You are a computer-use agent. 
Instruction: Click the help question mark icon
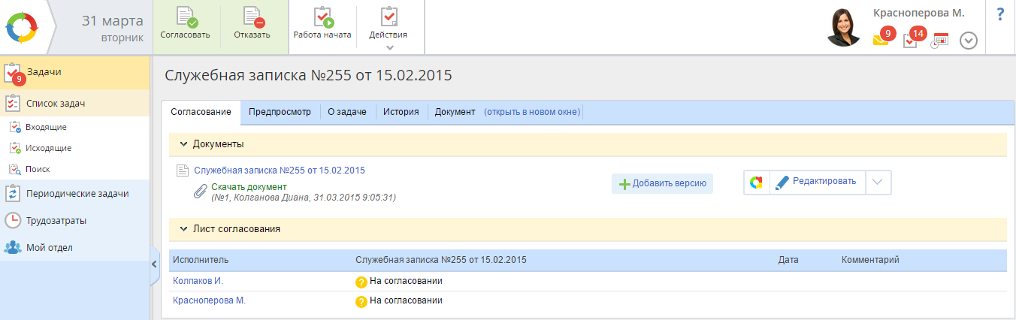pos(1000,14)
